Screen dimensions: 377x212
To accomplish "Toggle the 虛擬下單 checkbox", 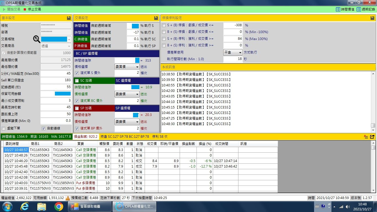I will click(4, 128).
